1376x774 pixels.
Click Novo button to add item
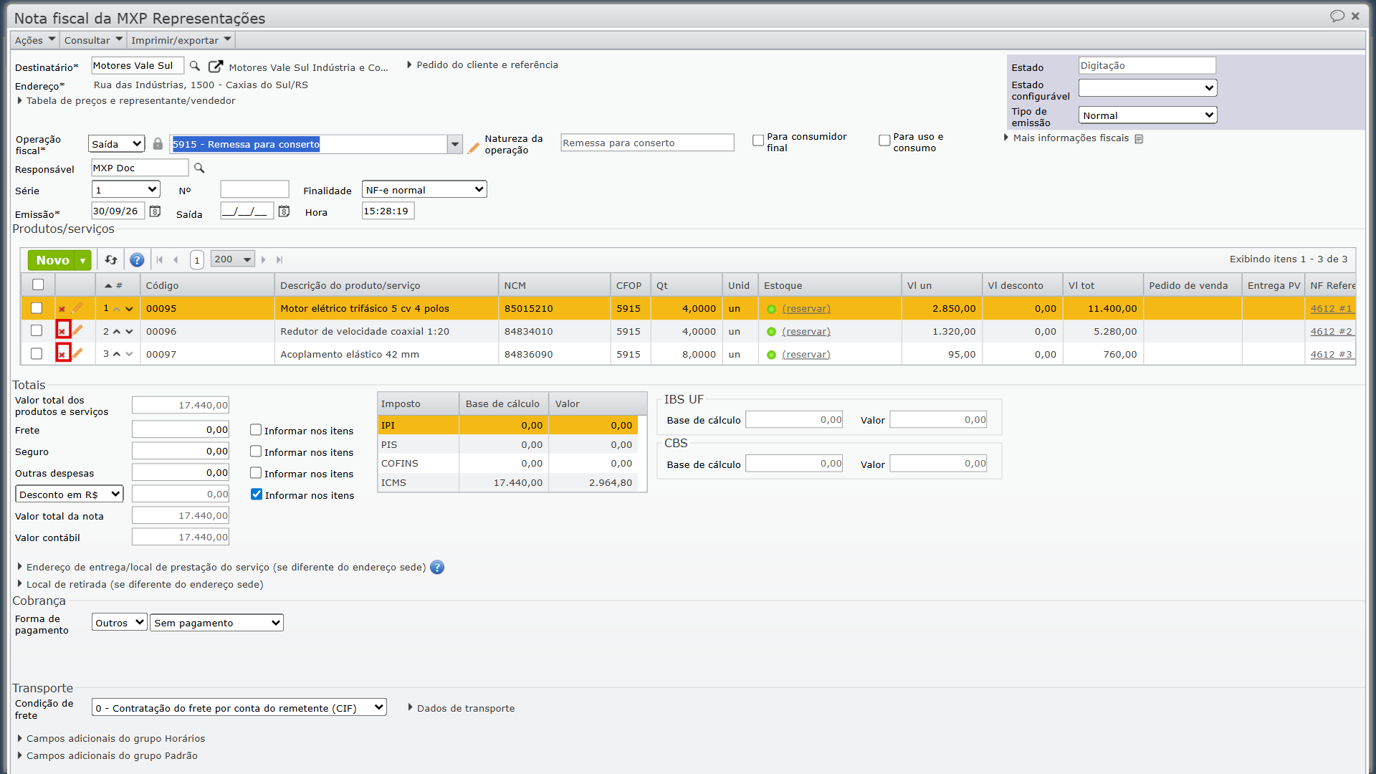point(53,260)
